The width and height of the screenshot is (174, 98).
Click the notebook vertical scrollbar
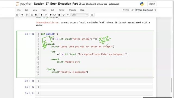click(x=171, y=85)
